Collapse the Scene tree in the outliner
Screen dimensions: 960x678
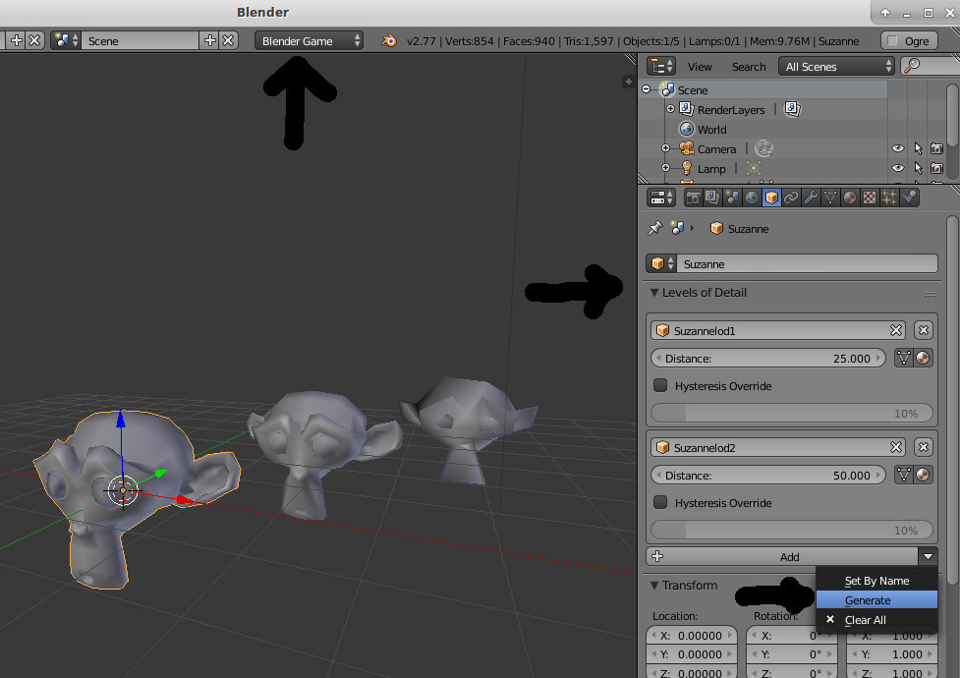coord(647,89)
